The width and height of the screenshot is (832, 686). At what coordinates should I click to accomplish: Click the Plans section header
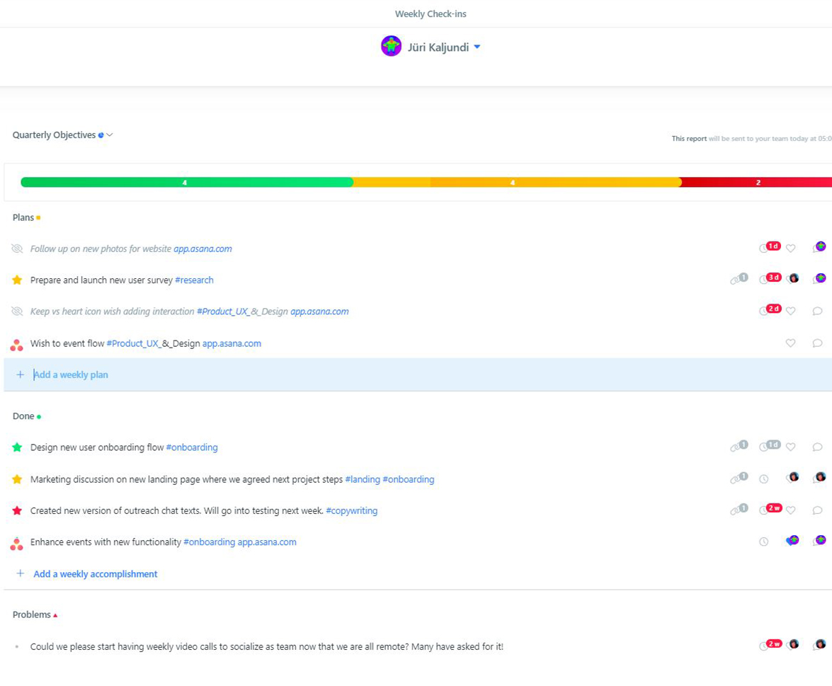tap(23, 217)
